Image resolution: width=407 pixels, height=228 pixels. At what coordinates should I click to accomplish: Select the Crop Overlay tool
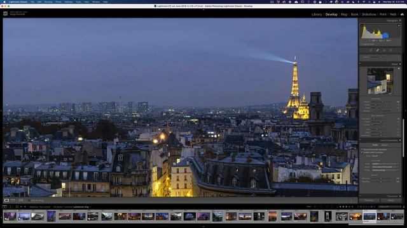tap(371, 50)
